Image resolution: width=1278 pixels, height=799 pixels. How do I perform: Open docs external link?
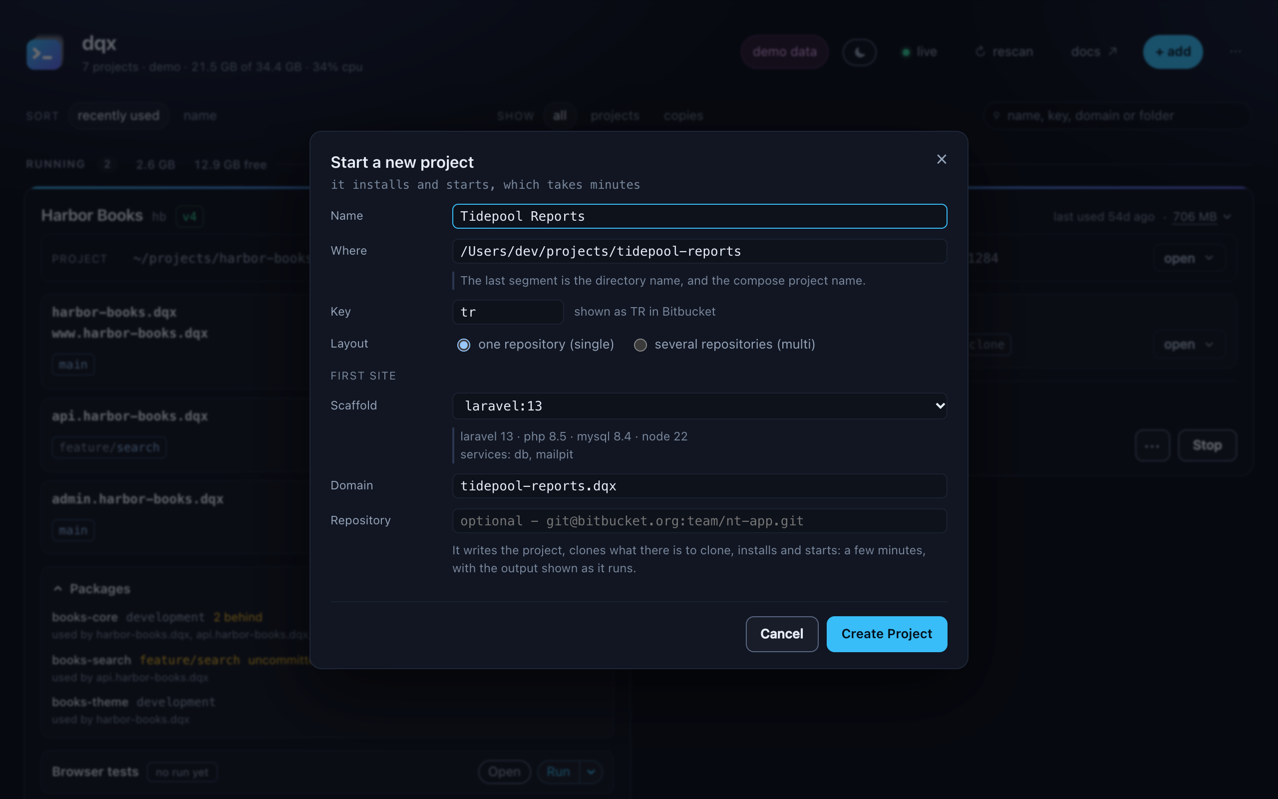[x=1094, y=52]
